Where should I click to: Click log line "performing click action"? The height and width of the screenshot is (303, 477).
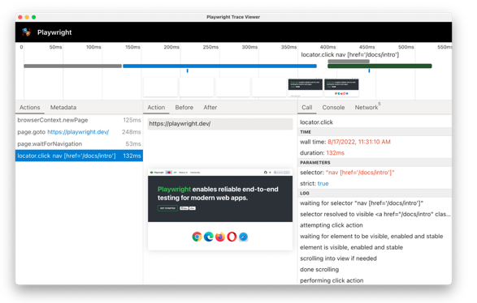(x=332, y=280)
